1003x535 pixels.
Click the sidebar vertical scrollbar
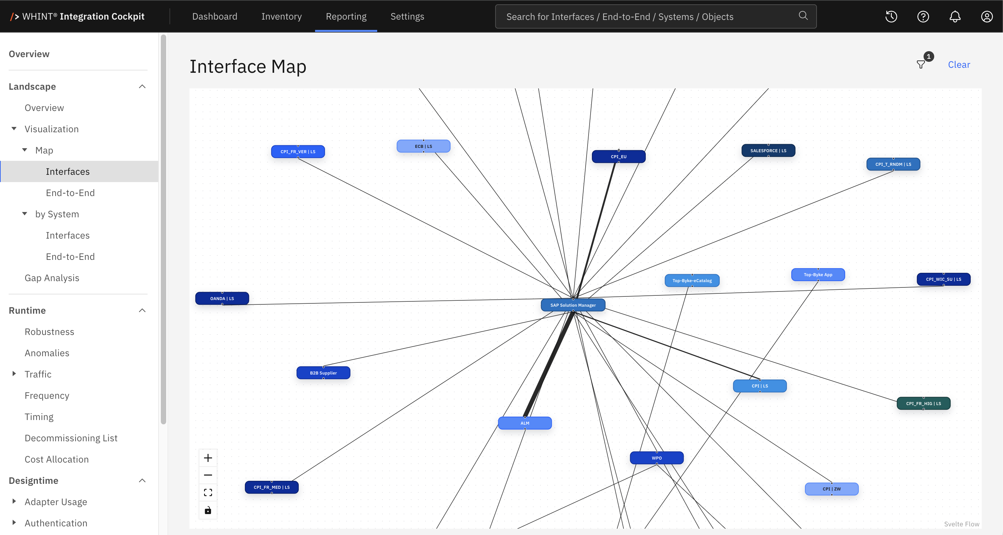pos(164,229)
